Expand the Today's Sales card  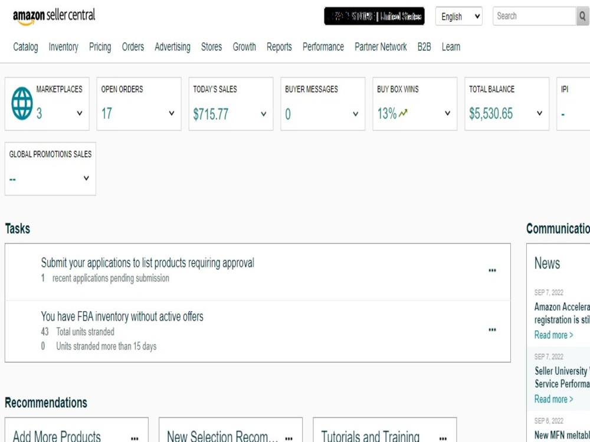coord(263,114)
